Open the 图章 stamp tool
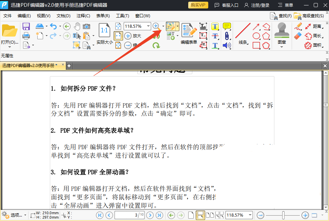329x221 pixels. click(x=282, y=33)
